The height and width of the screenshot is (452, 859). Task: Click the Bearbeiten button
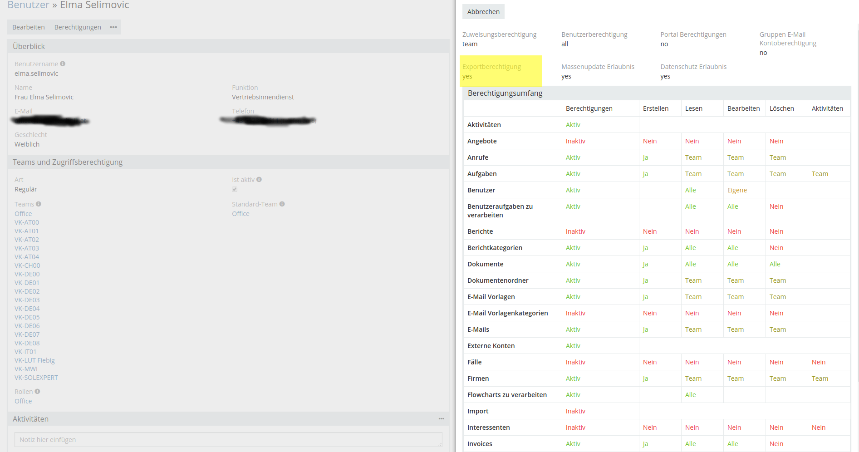(x=29, y=27)
